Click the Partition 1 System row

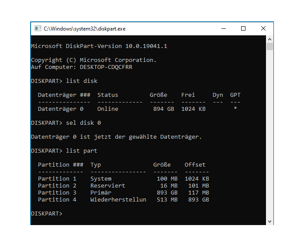(x=124, y=179)
